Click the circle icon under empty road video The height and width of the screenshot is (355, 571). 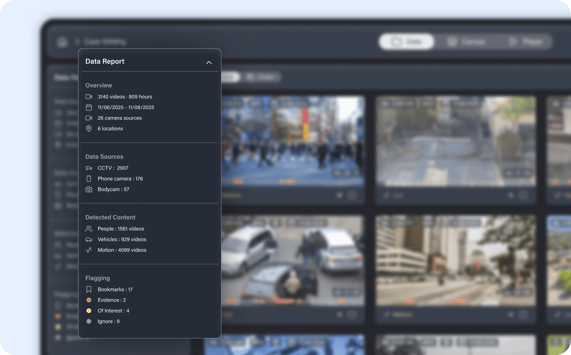pyautogui.click(x=523, y=196)
